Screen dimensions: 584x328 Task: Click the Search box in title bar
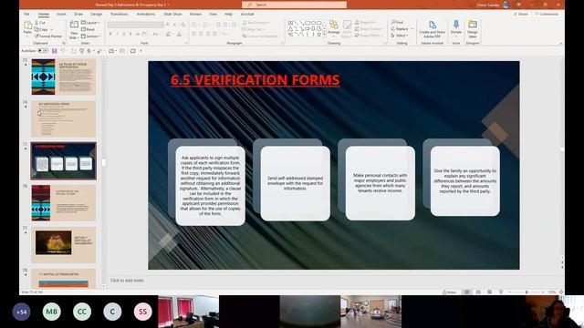pyautogui.click(x=294, y=5)
